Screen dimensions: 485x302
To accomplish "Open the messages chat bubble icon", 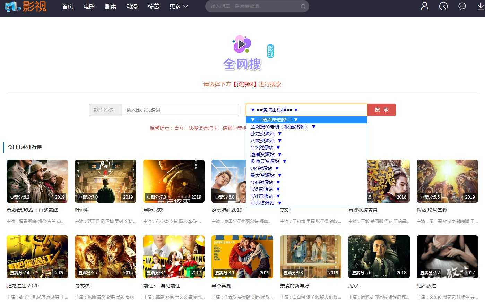I will tap(462, 6).
